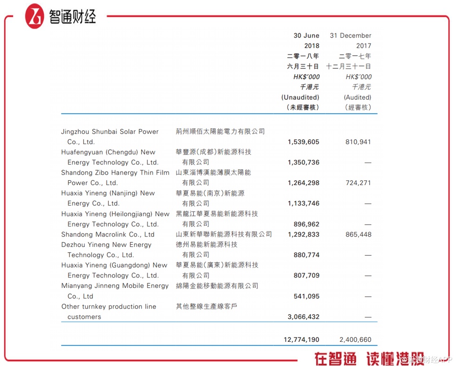457x369 pixels.
Task: Click the Jingzhou Shunbai Solar Power row
Action: [x=219, y=137]
